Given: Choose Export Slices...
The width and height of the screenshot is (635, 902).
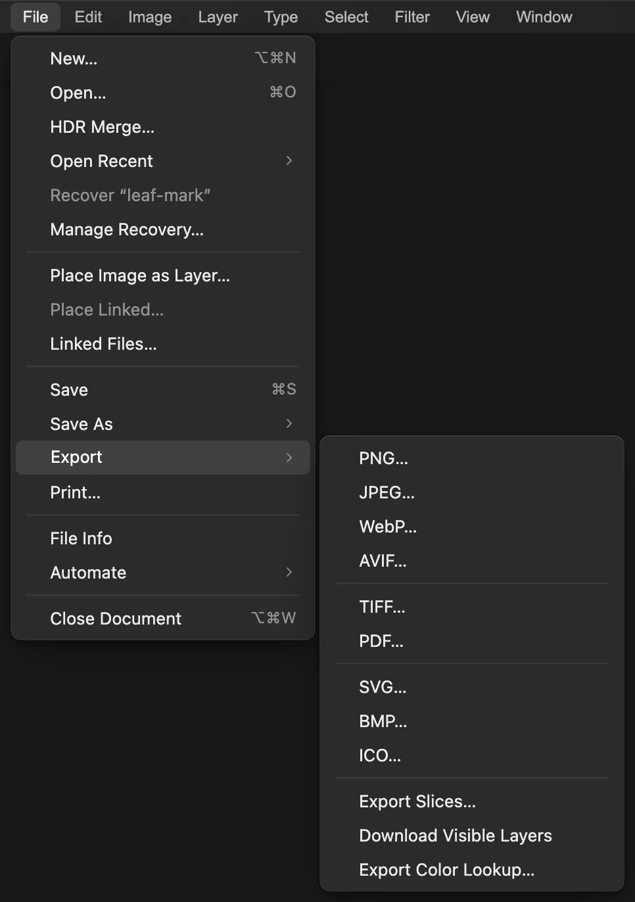Looking at the screenshot, I should click(x=472, y=801).
